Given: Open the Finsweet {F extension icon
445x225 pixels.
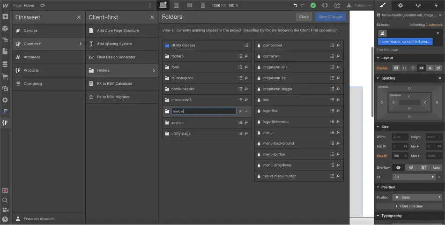Looking at the screenshot, I should [x=5, y=123].
